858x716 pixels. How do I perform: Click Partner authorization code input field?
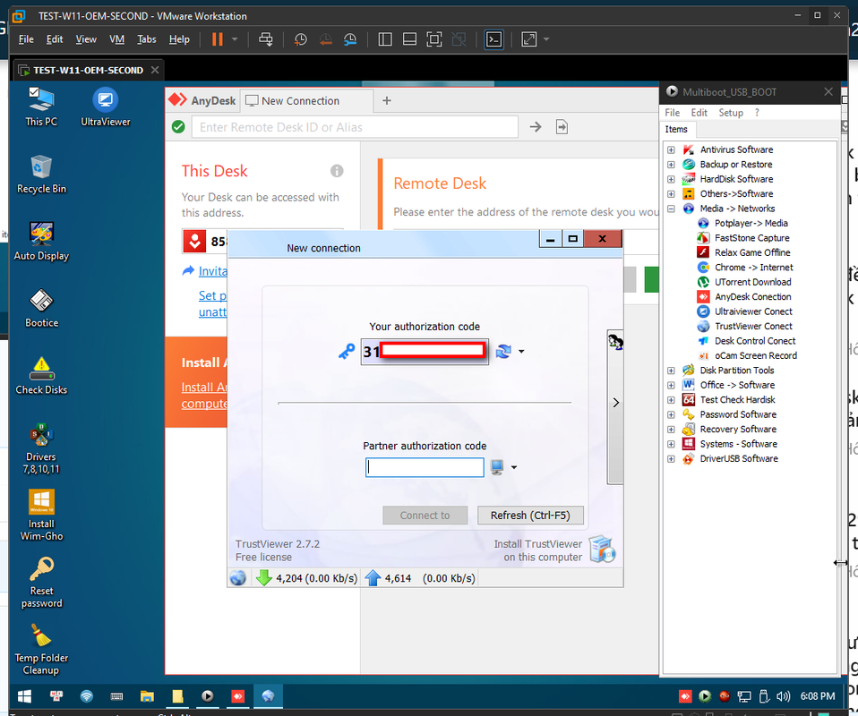[425, 467]
